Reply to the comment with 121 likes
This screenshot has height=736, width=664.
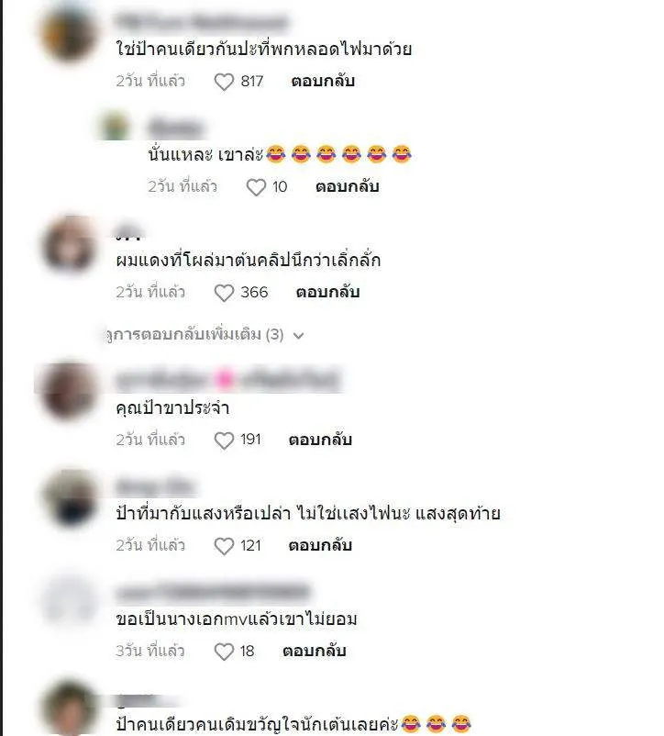pyautogui.click(x=320, y=545)
